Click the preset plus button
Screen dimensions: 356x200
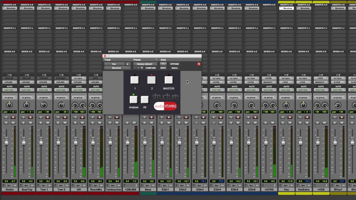coord(138,68)
